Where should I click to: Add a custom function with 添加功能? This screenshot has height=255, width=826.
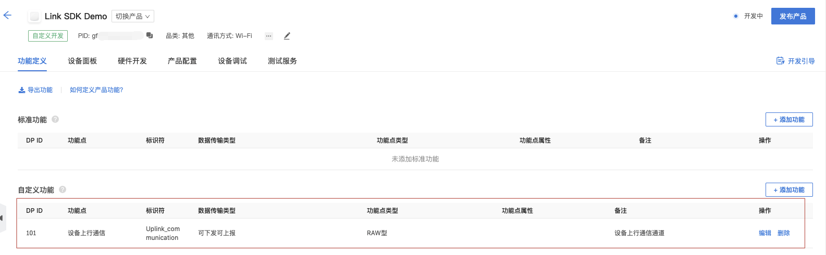789,189
